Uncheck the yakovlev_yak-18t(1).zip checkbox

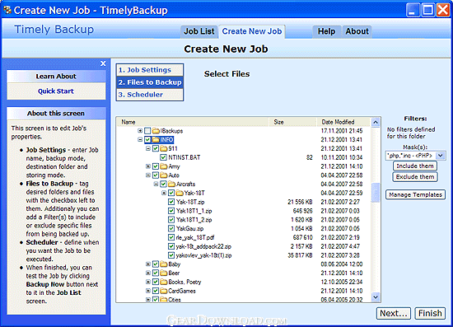pyautogui.click(x=171, y=255)
